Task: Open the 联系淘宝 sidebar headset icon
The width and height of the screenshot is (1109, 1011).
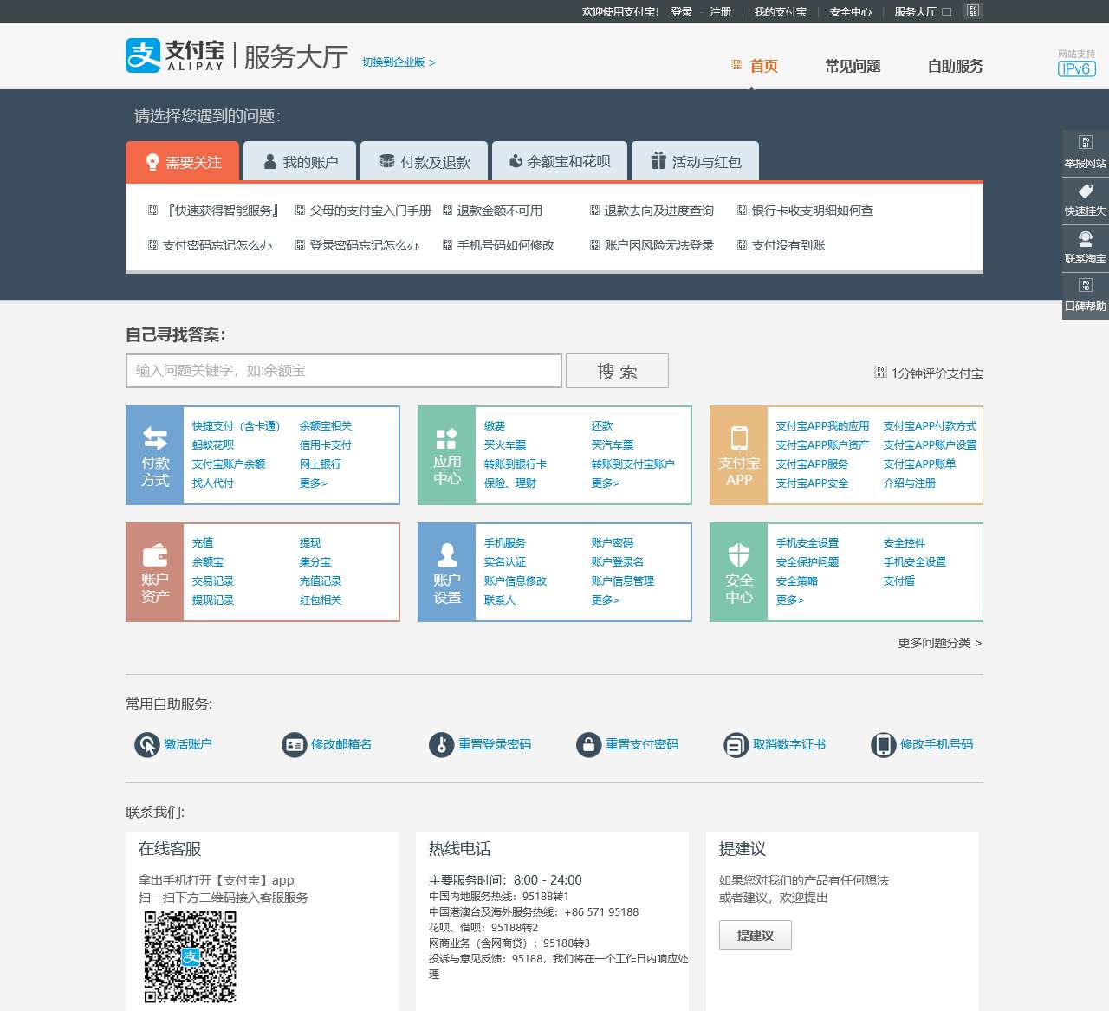Action: (x=1086, y=238)
